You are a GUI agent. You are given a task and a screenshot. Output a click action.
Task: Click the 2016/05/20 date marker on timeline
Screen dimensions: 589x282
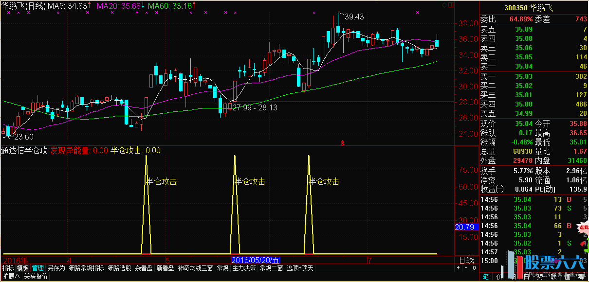tap(256, 260)
